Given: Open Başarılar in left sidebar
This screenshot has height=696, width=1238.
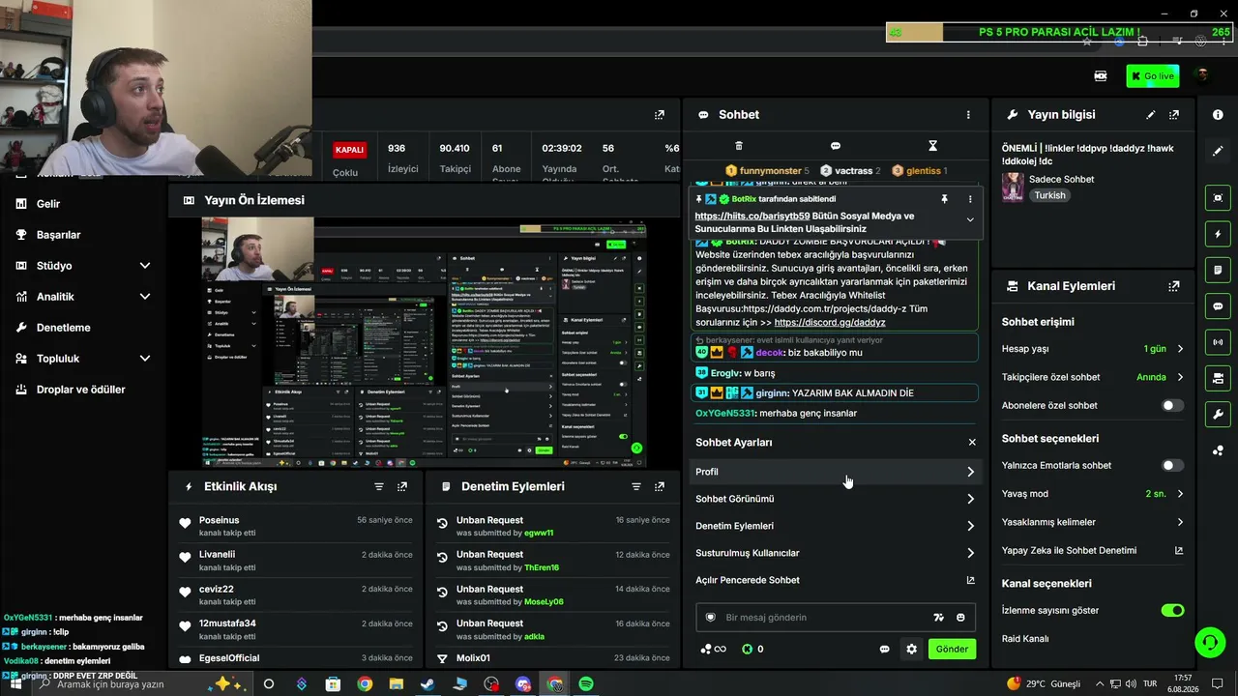Looking at the screenshot, I should pyautogui.click(x=58, y=235).
